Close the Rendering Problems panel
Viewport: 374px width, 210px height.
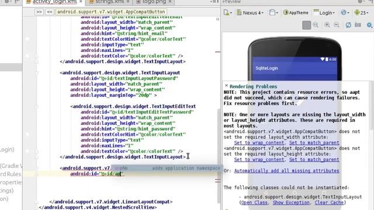(x=226, y=86)
